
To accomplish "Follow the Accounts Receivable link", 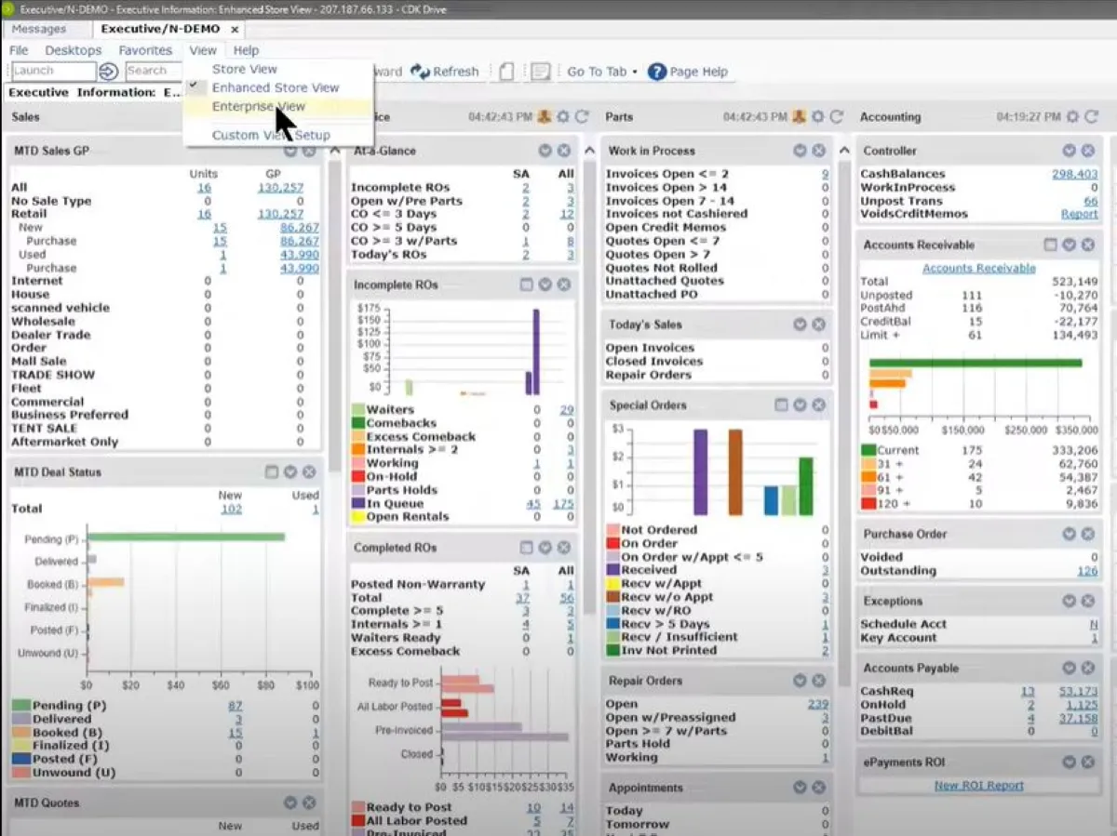I will click(x=978, y=268).
